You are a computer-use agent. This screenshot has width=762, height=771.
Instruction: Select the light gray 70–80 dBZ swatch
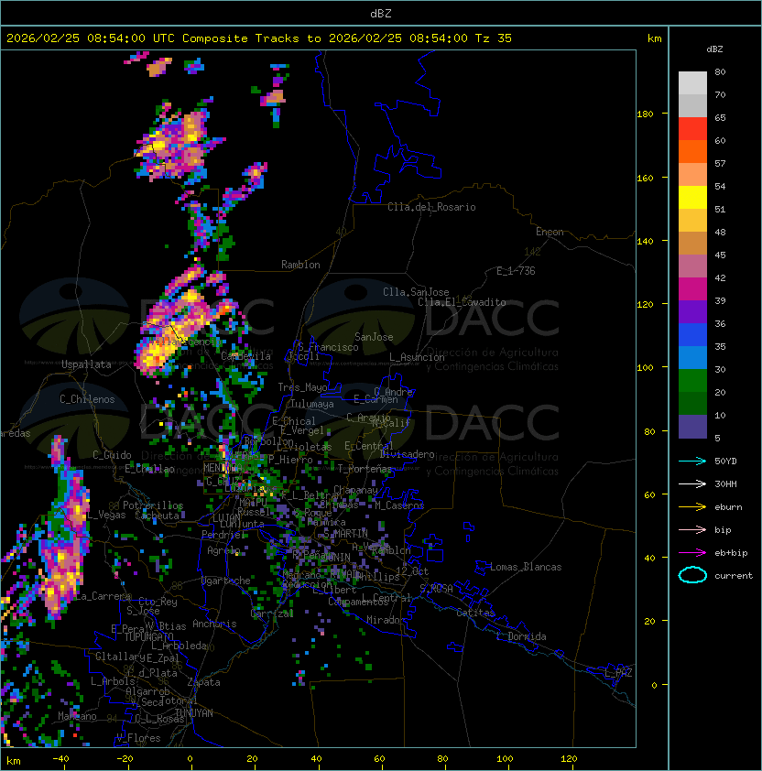[x=692, y=82]
